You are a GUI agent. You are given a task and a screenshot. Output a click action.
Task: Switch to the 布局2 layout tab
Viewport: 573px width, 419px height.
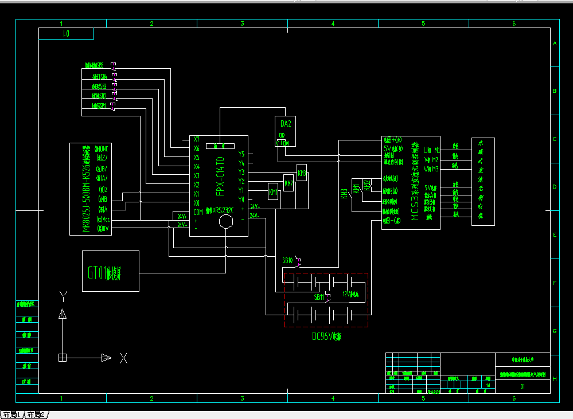(x=36, y=414)
